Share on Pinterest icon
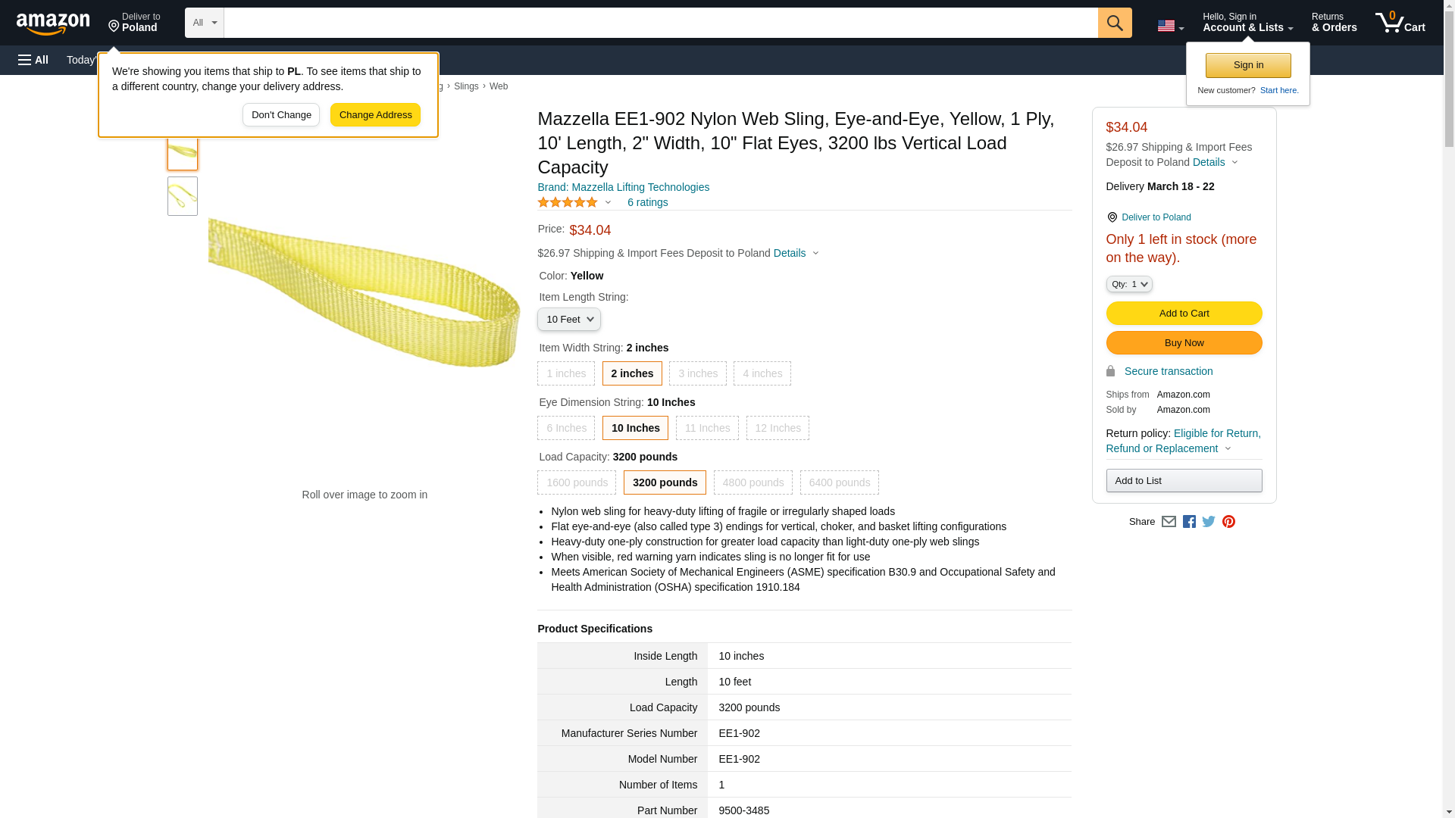The height and width of the screenshot is (818, 1455). [1228, 522]
